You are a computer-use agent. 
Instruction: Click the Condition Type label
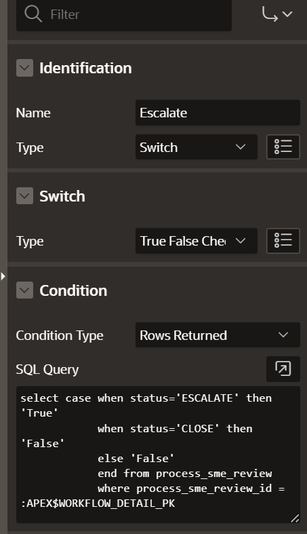pyautogui.click(x=60, y=335)
